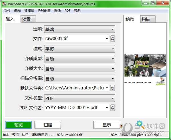171x140 pixels.
Task: Click the 扫描分辨率 label
Action: [x=31, y=78]
